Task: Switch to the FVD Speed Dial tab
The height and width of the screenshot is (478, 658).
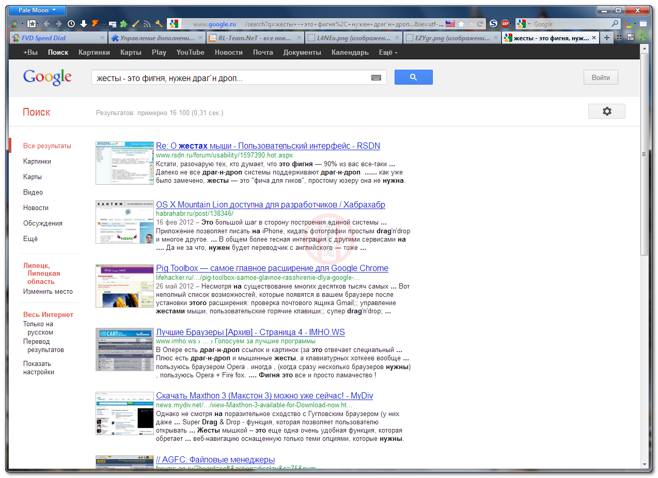Action: click(58, 38)
